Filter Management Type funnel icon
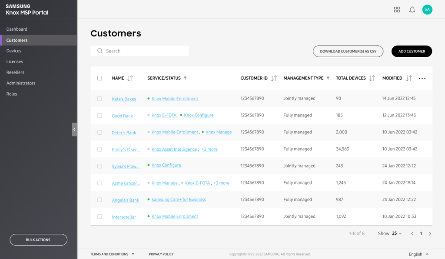 [x=328, y=78]
